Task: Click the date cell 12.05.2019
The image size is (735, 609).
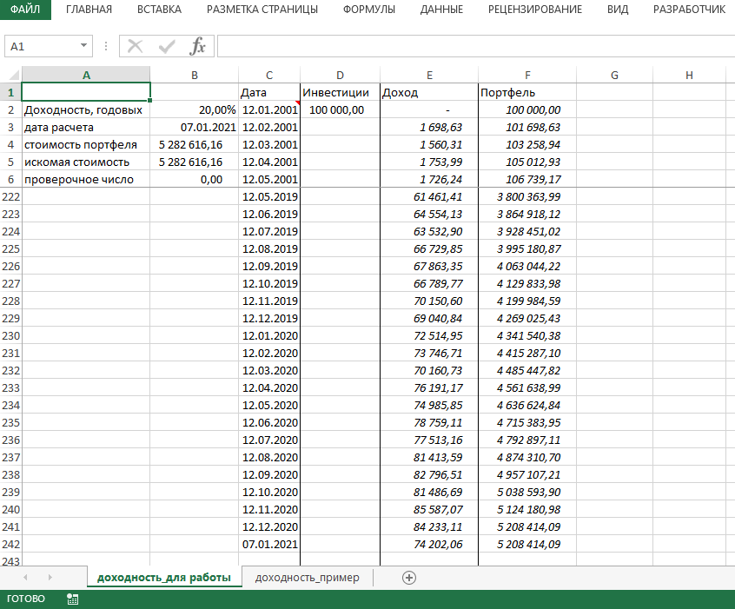Action: pyautogui.click(x=269, y=197)
